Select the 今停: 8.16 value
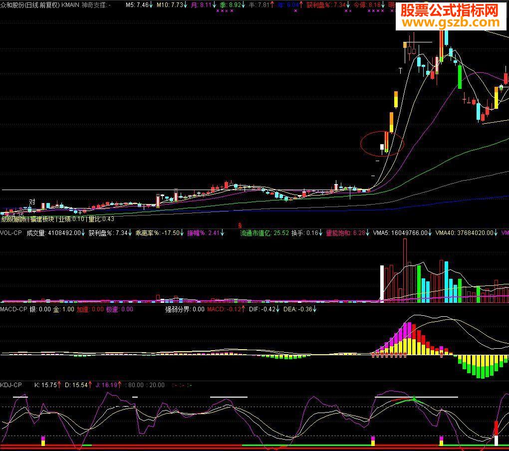Screen dimensions: 509x451 point(369,5)
